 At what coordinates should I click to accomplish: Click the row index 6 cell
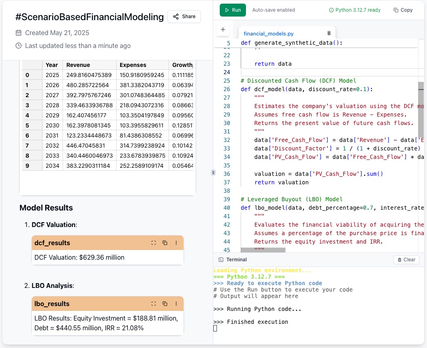(32, 135)
